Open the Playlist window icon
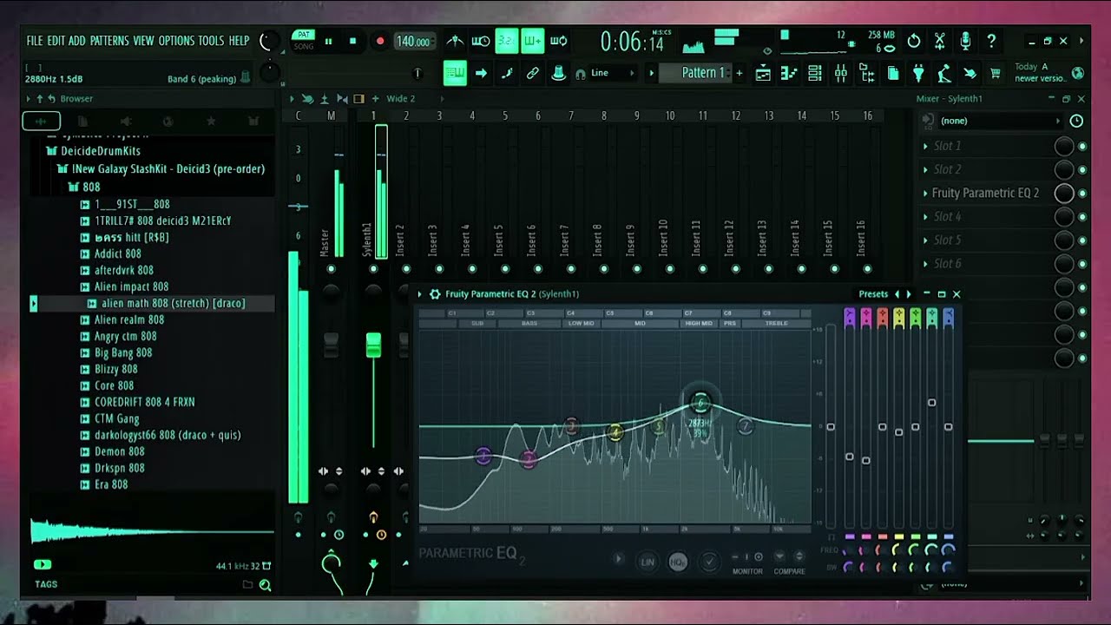 (x=763, y=73)
